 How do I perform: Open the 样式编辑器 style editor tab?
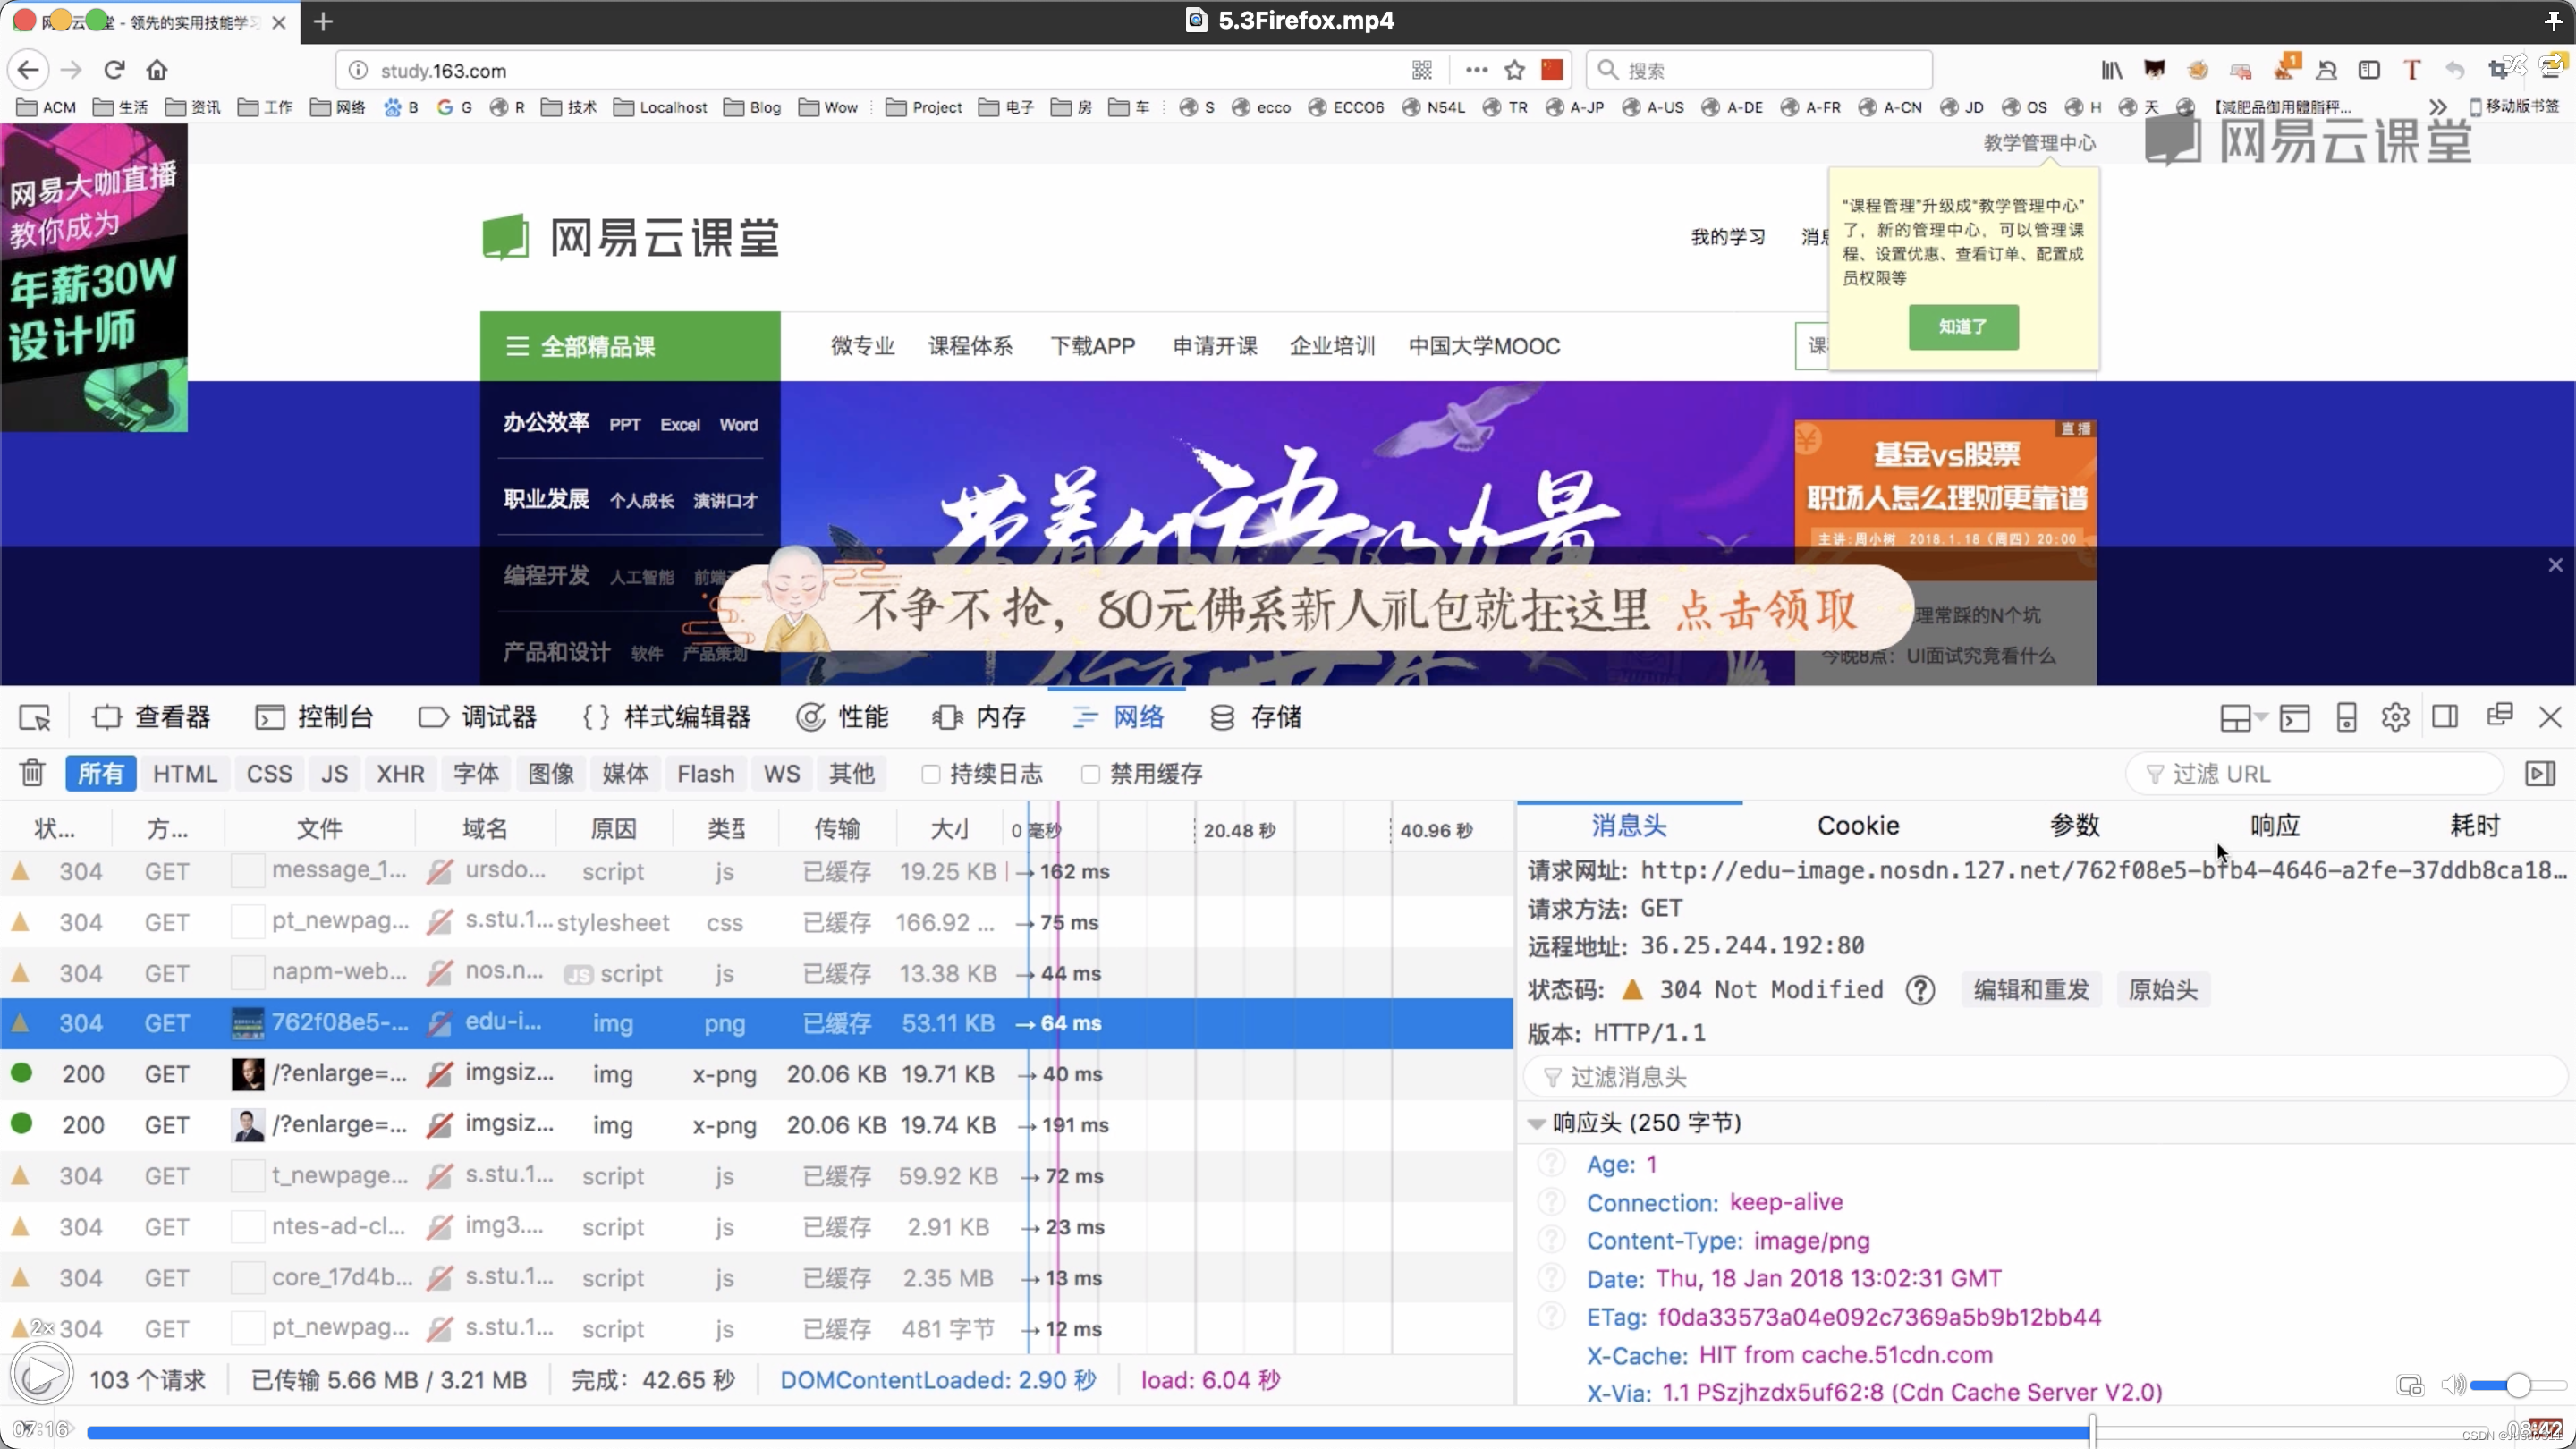pyautogui.click(x=667, y=717)
